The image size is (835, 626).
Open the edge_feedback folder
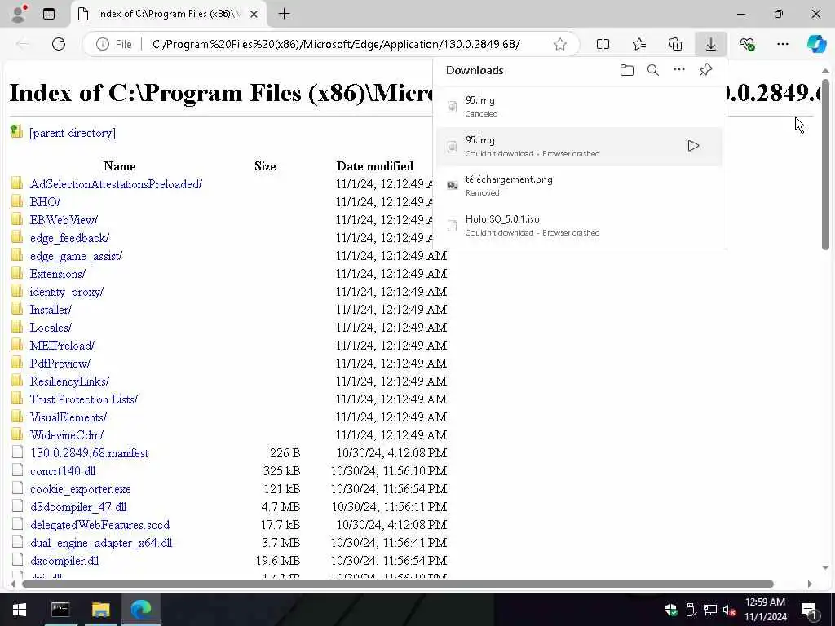click(x=70, y=238)
